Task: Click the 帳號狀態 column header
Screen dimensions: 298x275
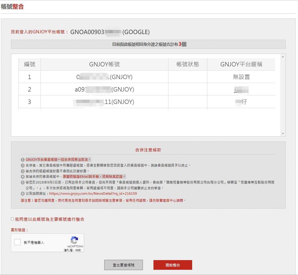Action: tap(188, 64)
